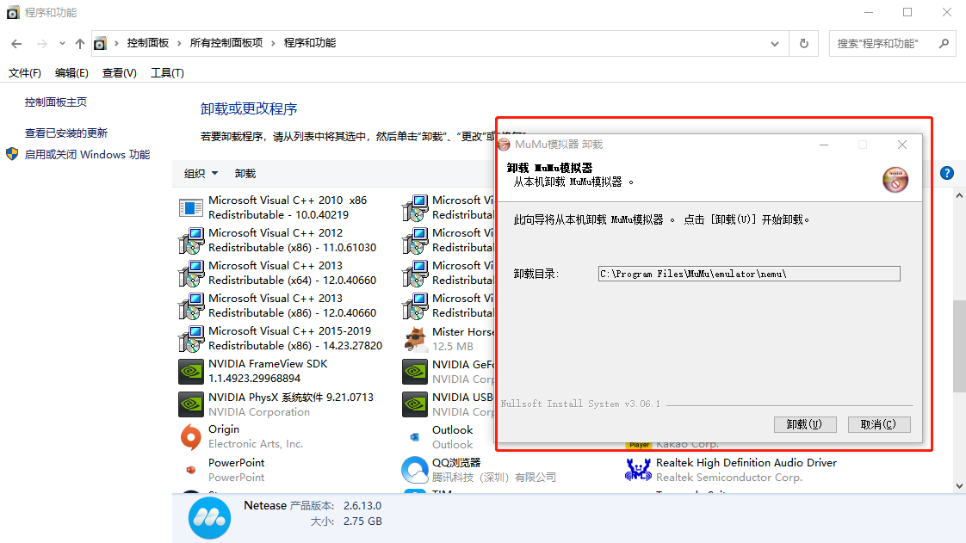The image size is (966, 543).
Task: Click the list scroll-up arrow
Action: [959, 196]
